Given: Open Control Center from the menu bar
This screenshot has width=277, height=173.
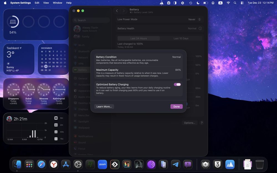Looking at the screenshot, I should pyautogui.click(x=242, y=3).
